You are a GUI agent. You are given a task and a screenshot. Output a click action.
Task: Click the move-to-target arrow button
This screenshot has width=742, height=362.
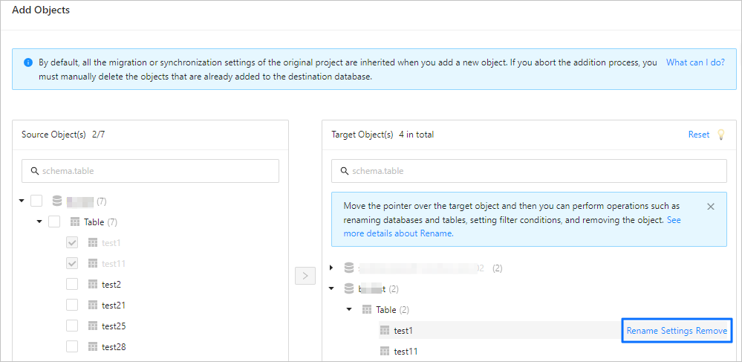[x=305, y=276]
